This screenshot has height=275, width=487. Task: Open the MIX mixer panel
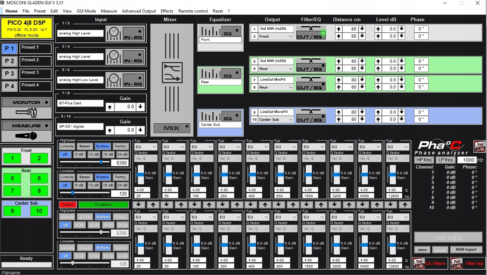(x=172, y=128)
